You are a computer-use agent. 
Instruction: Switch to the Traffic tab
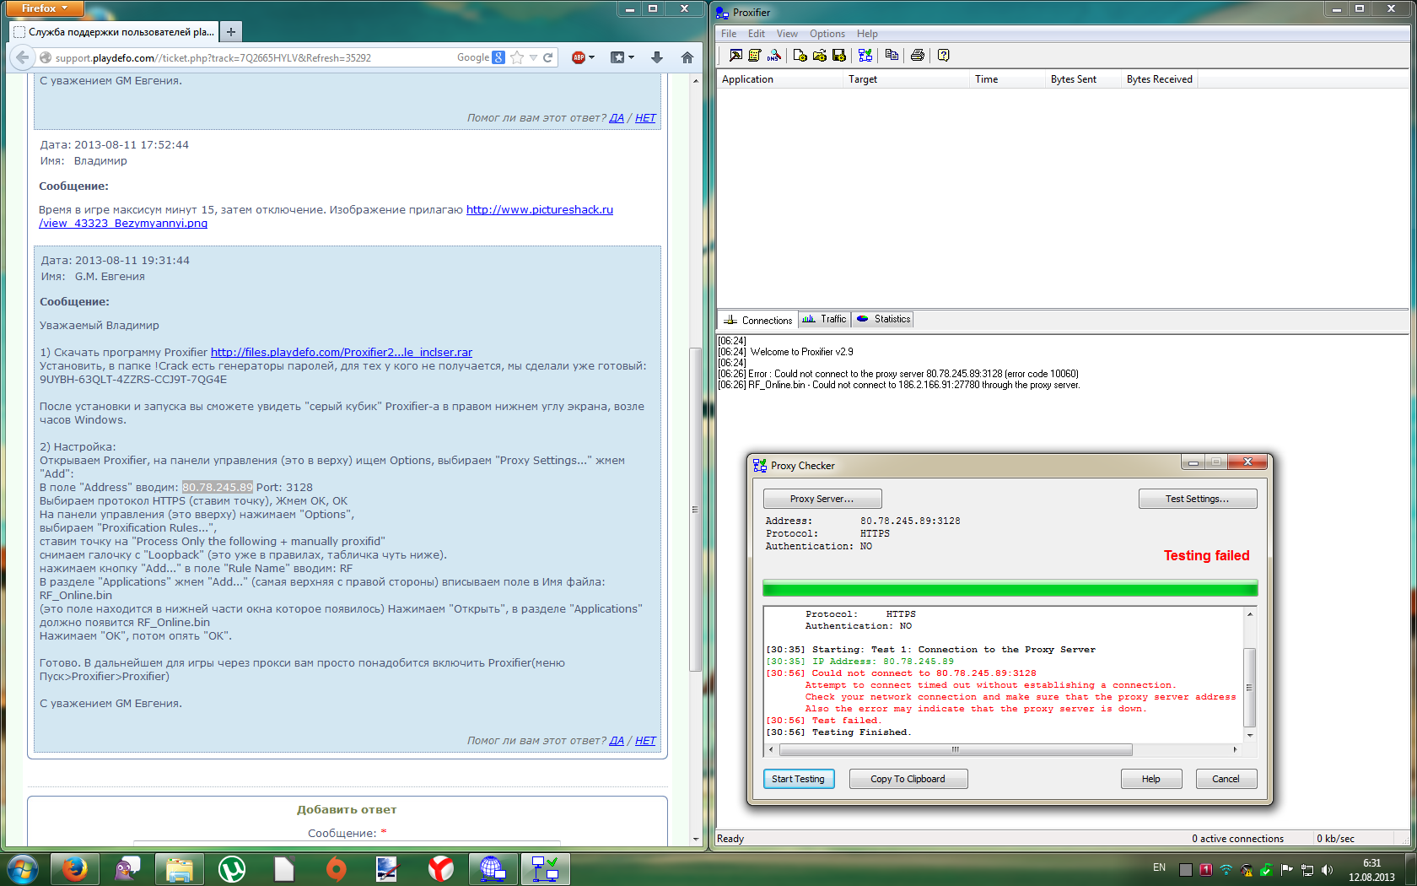click(824, 319)
